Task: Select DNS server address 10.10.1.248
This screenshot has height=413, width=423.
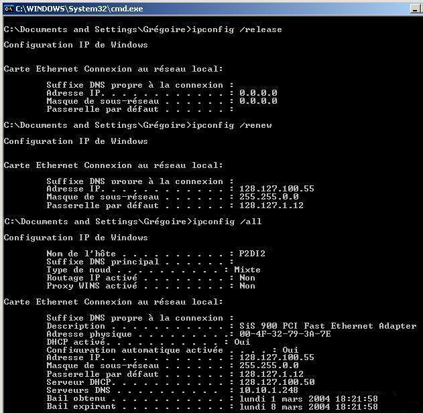Action: click(269, 390)
